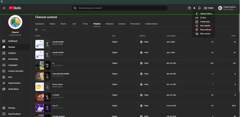Click the Mar 26, 2026 date cell
The width and height of the screenshot is (240, 117).
pyautogui.click(x=172, y=63)
